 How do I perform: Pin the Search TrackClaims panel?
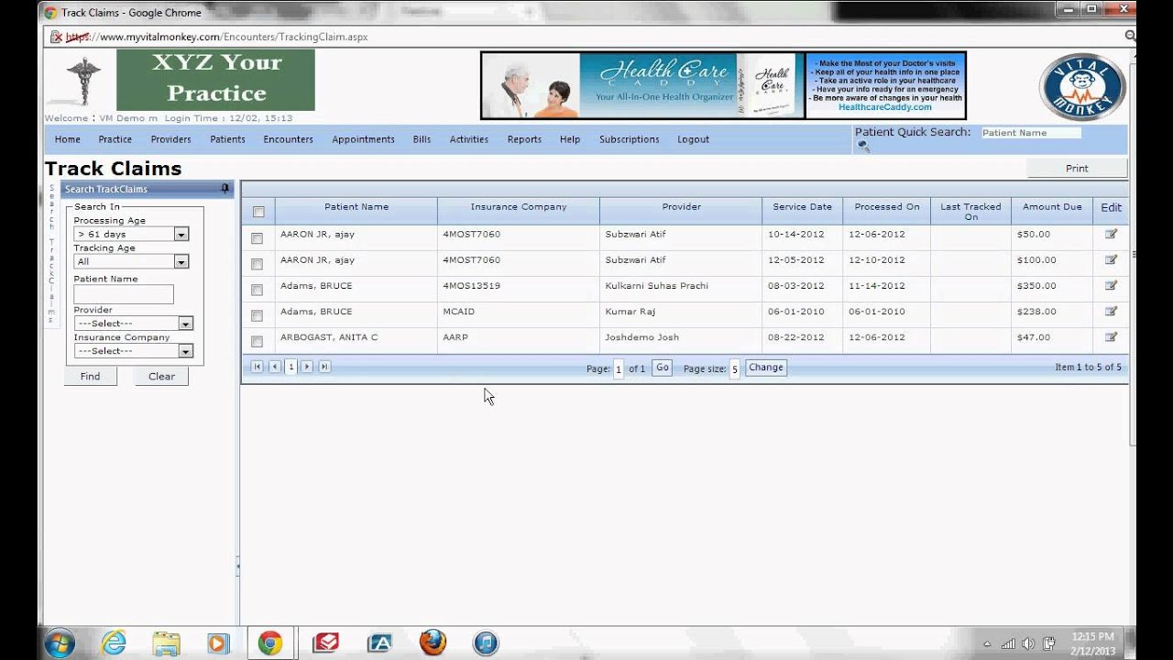(x=225, y=189)
